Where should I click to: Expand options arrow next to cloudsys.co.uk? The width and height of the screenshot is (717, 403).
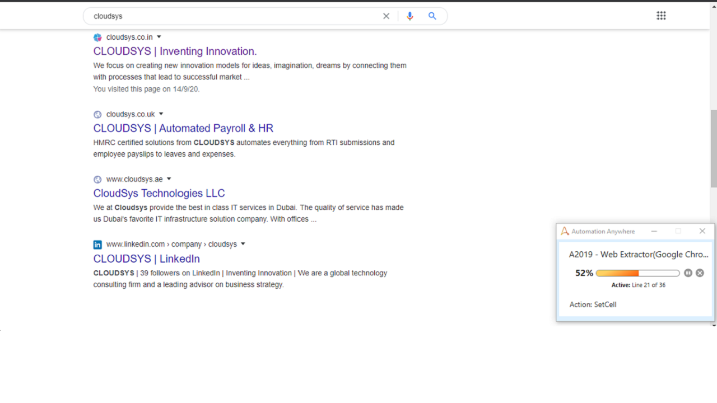pos(161,114)
